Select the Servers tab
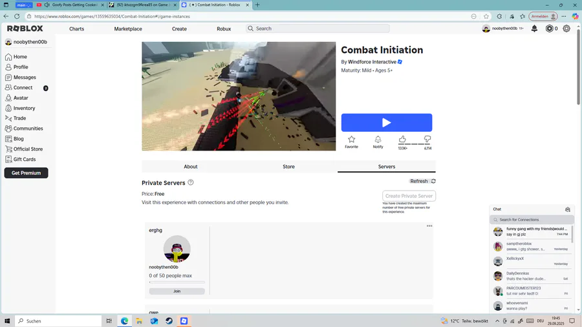 point(387,167)
